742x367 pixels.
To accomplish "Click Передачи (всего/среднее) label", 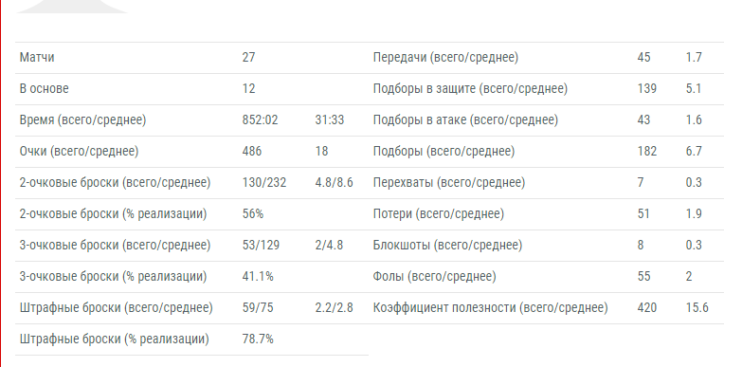I will click(445, 57).
